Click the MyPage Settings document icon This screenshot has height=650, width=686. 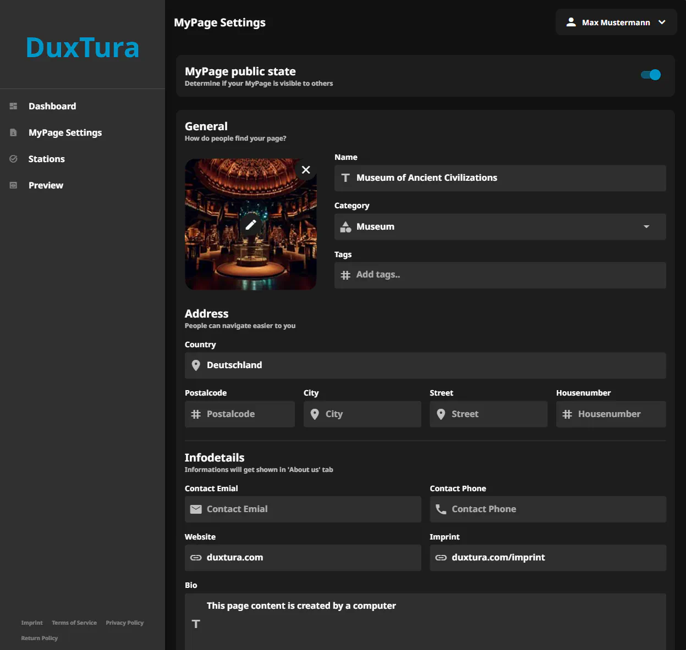(13, 132)
